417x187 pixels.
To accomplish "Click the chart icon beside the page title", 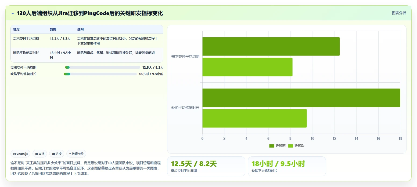I will [x=13, y=13].
